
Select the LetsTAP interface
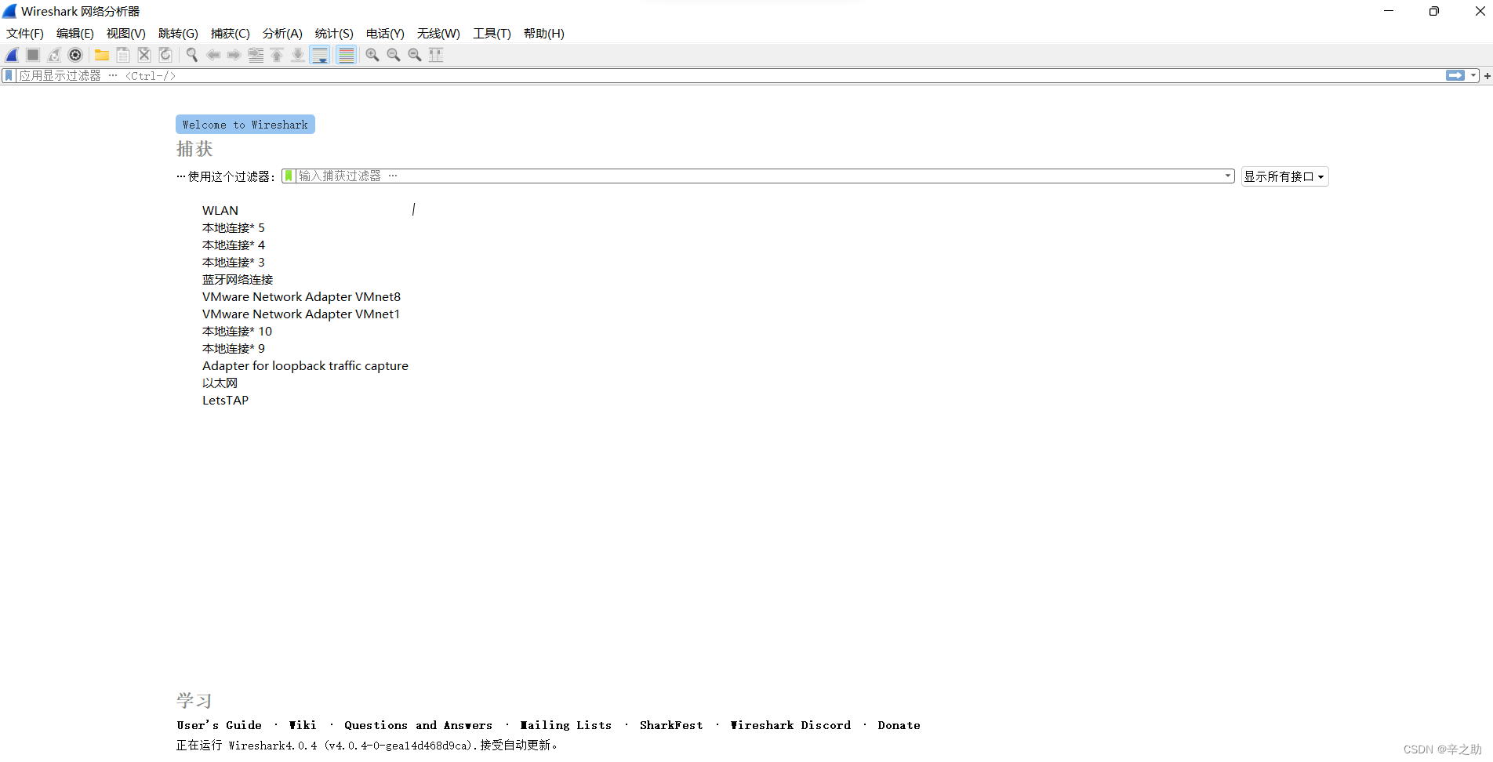tap(225, 401)
